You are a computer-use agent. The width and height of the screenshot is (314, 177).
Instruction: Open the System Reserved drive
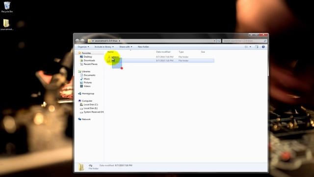click(x=94, y=112)
